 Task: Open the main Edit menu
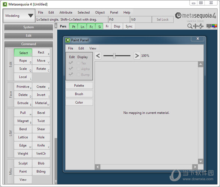pyautogui.click(x=51, y=12)
